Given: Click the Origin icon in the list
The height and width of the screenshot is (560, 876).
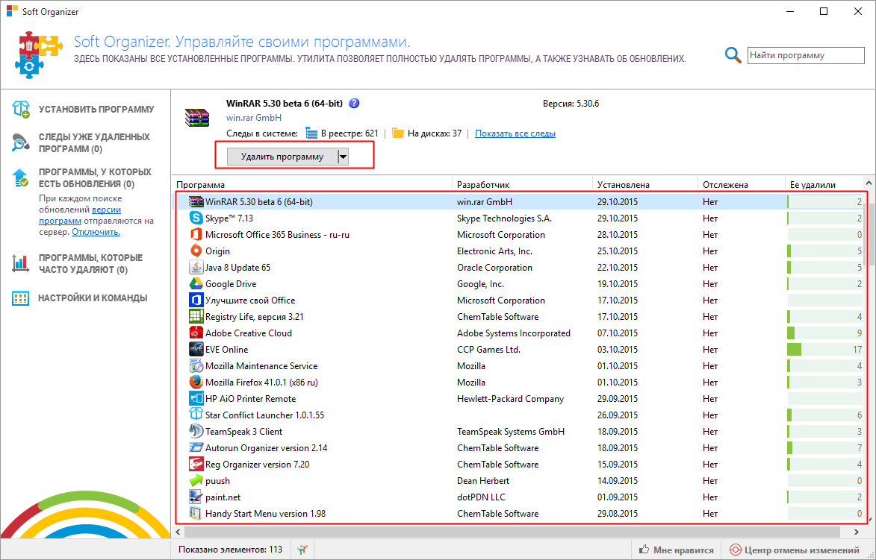Looking at the screenshot, I should pyautogui.click(x=196, y=251).
